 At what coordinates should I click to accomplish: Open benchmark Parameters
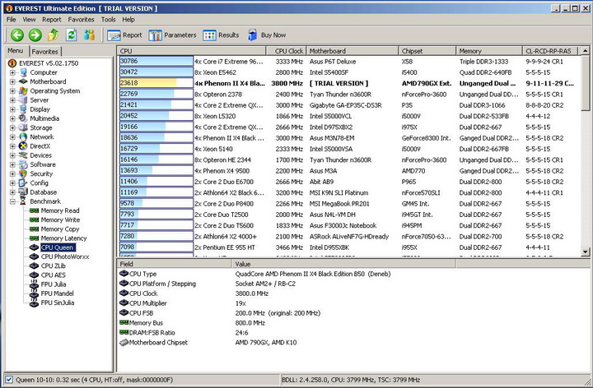click(x=172, y=35)
